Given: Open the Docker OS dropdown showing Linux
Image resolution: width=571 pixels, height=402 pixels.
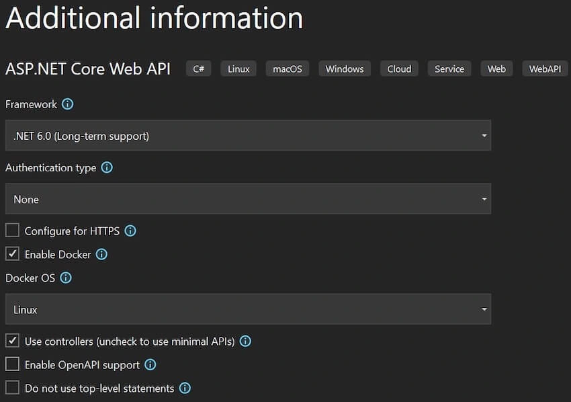Looking at the screenshot, I should tap(248, 309).
